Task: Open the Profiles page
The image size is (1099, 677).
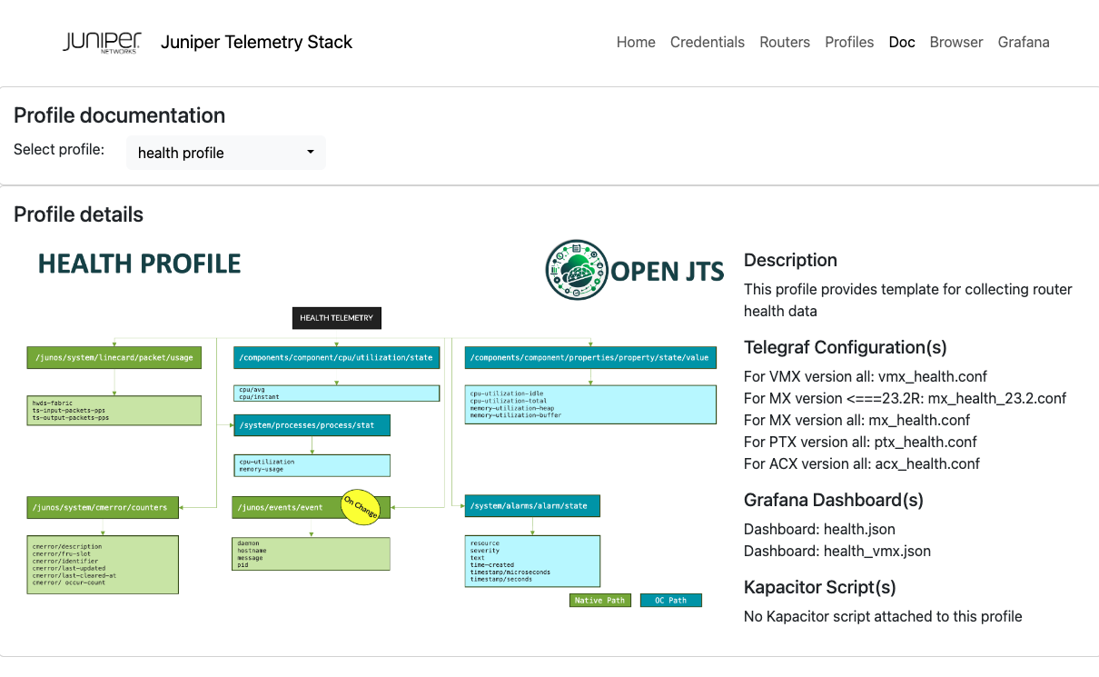Action: [x=849, y=42]
